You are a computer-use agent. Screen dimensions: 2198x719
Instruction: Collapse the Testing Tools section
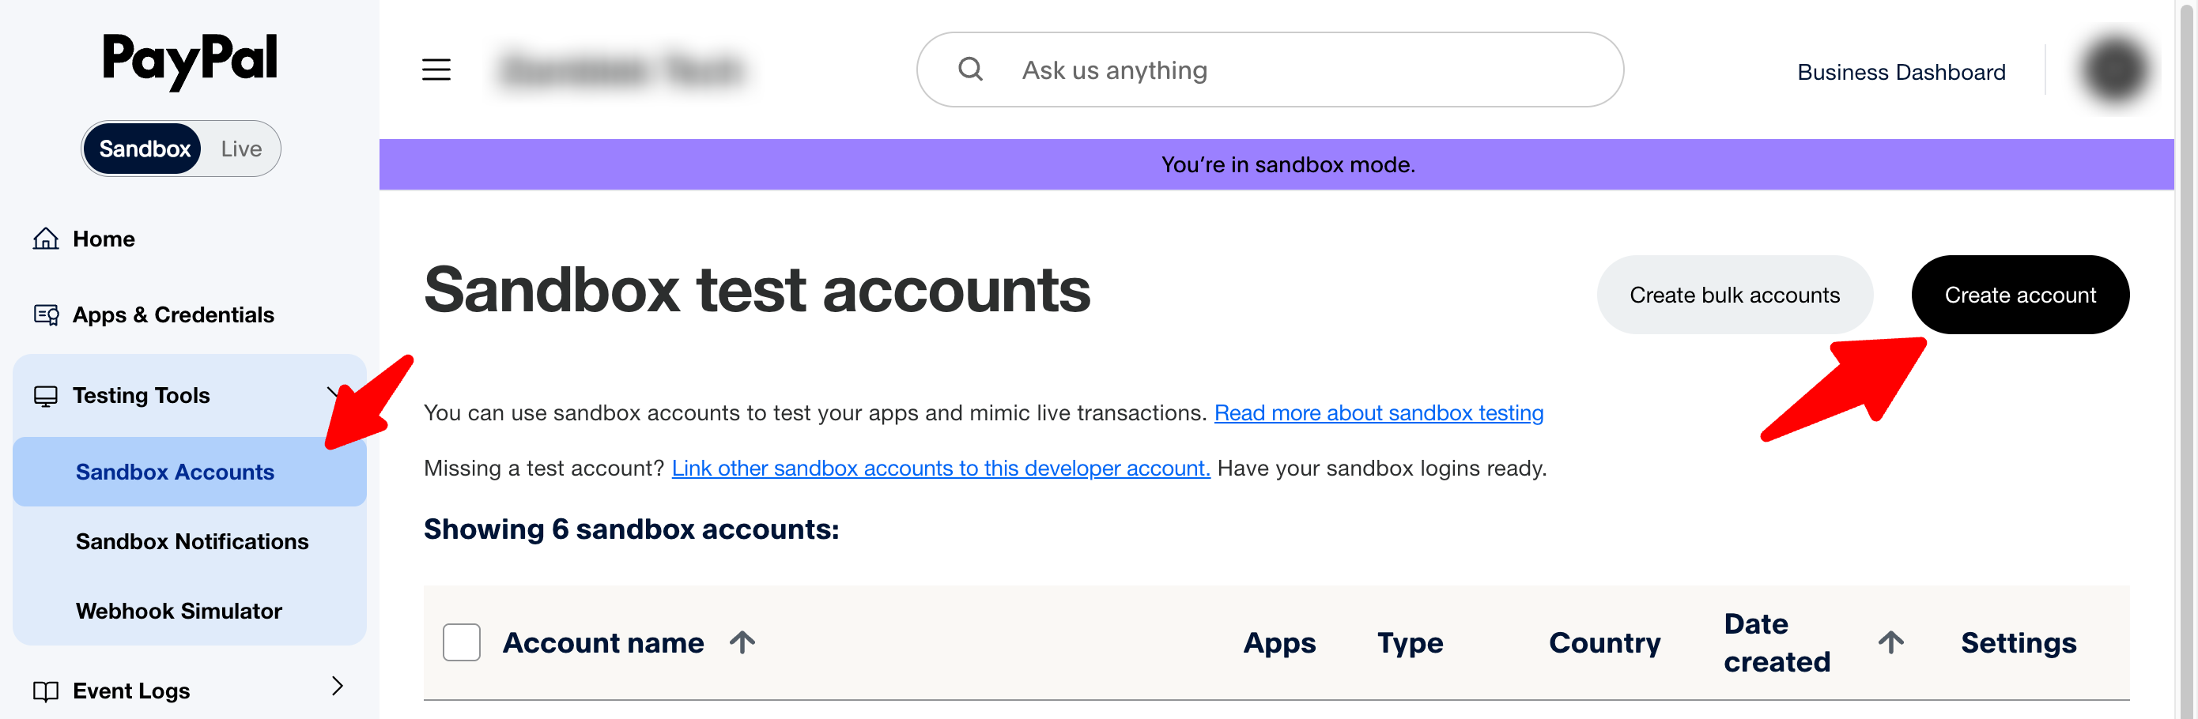coord(335,393)
